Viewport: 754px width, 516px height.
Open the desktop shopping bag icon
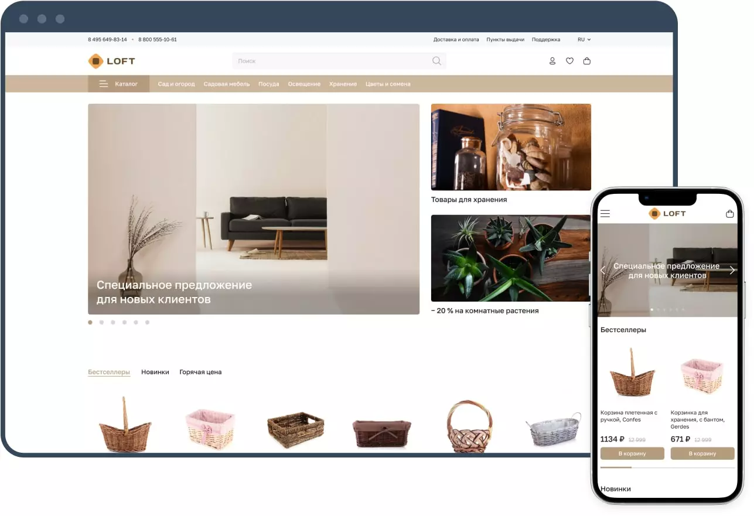point(587,61)
